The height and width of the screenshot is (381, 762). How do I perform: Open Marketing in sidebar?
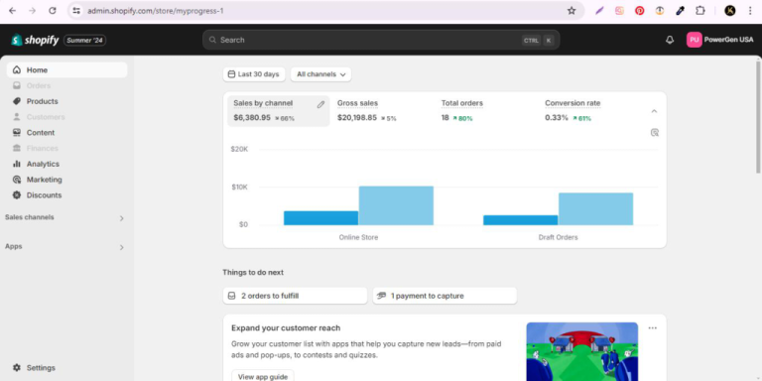67,180
